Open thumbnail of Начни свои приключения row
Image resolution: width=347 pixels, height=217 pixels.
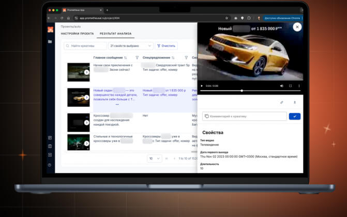pos(79,72)
